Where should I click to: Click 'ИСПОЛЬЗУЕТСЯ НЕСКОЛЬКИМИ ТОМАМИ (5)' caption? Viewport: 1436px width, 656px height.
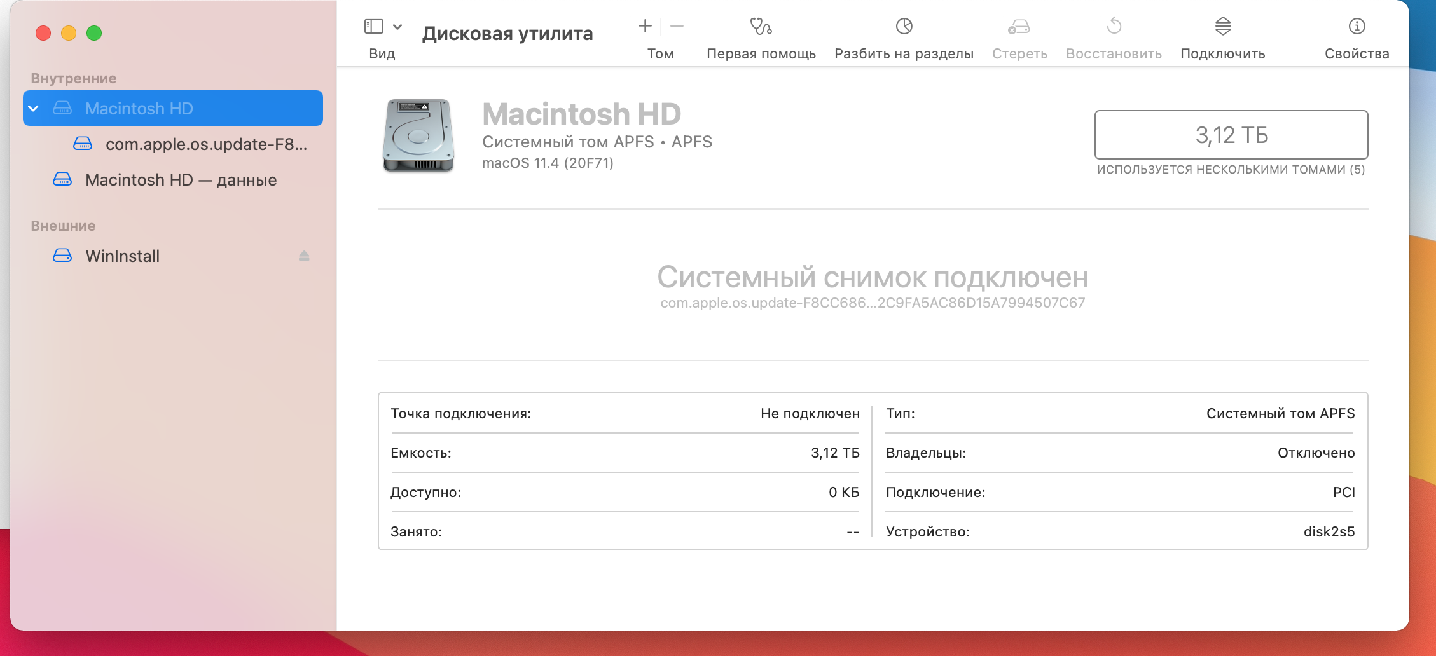tap(1231, 170)
